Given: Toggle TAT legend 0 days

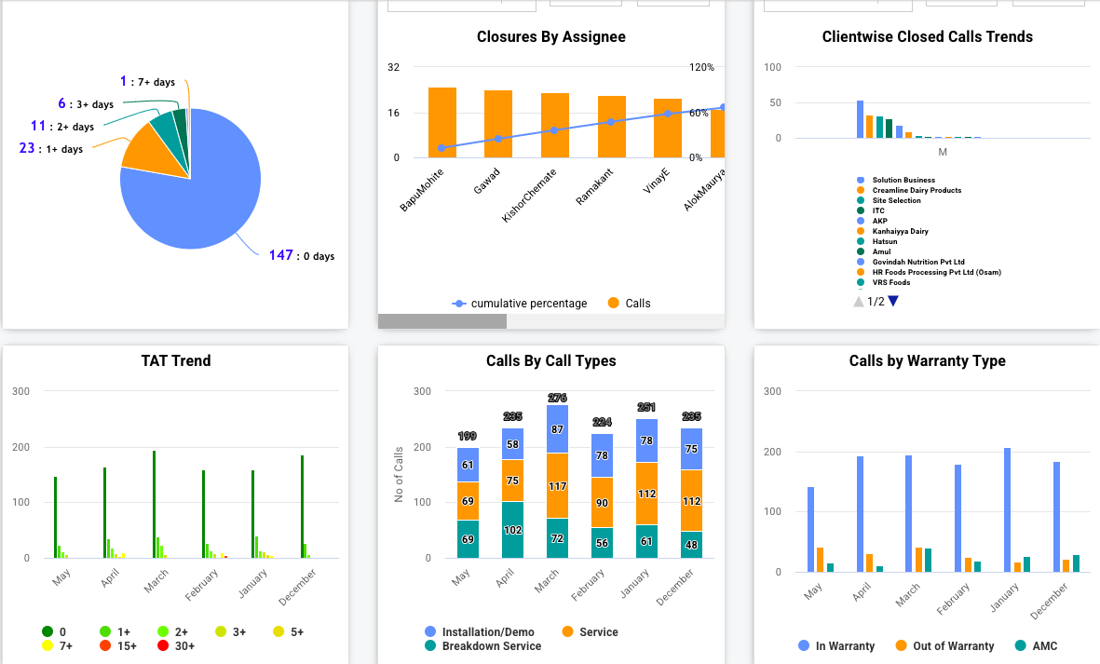Looking at the screenshot, I should [54, 631].
